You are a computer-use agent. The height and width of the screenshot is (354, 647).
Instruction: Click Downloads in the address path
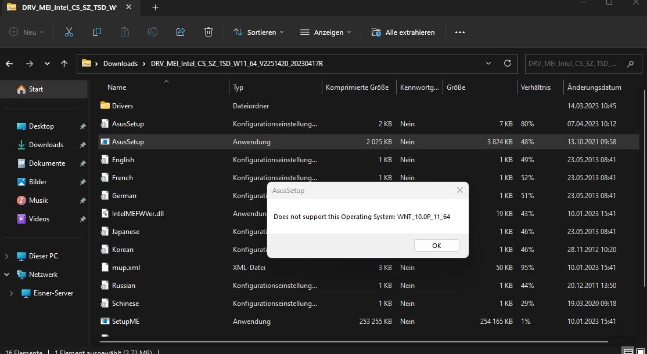[x=120, y=64]
